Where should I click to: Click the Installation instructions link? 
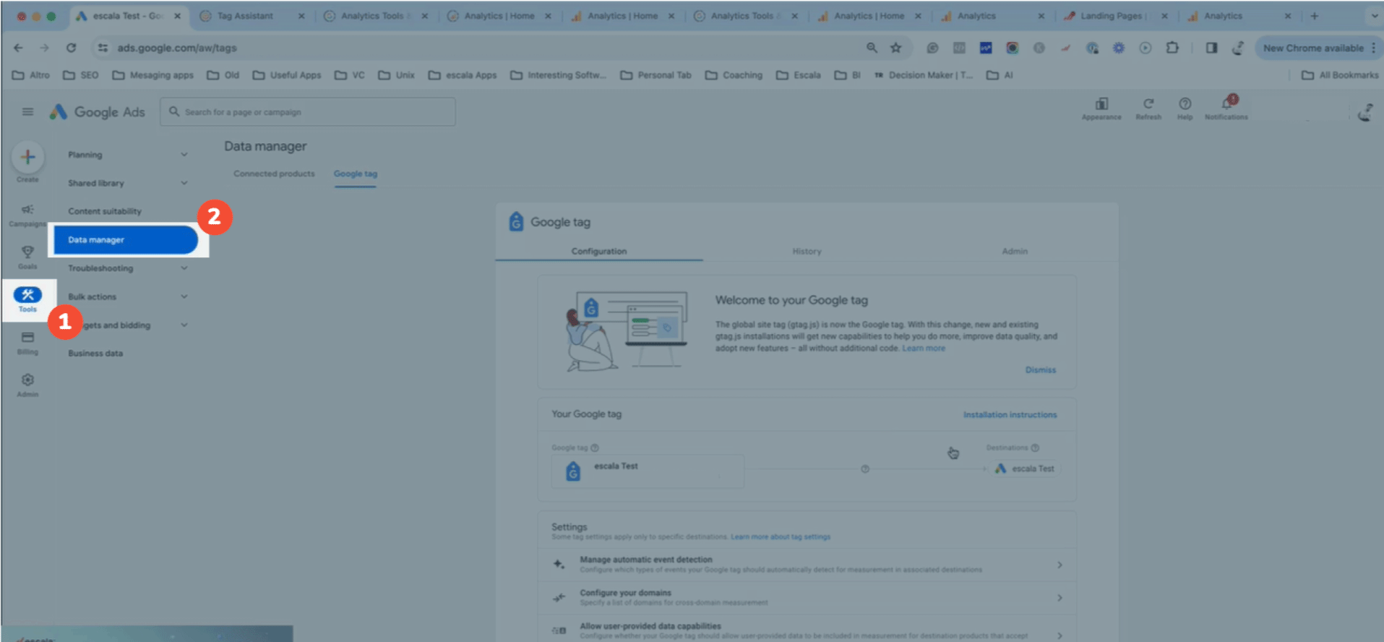coord(1010,415)
